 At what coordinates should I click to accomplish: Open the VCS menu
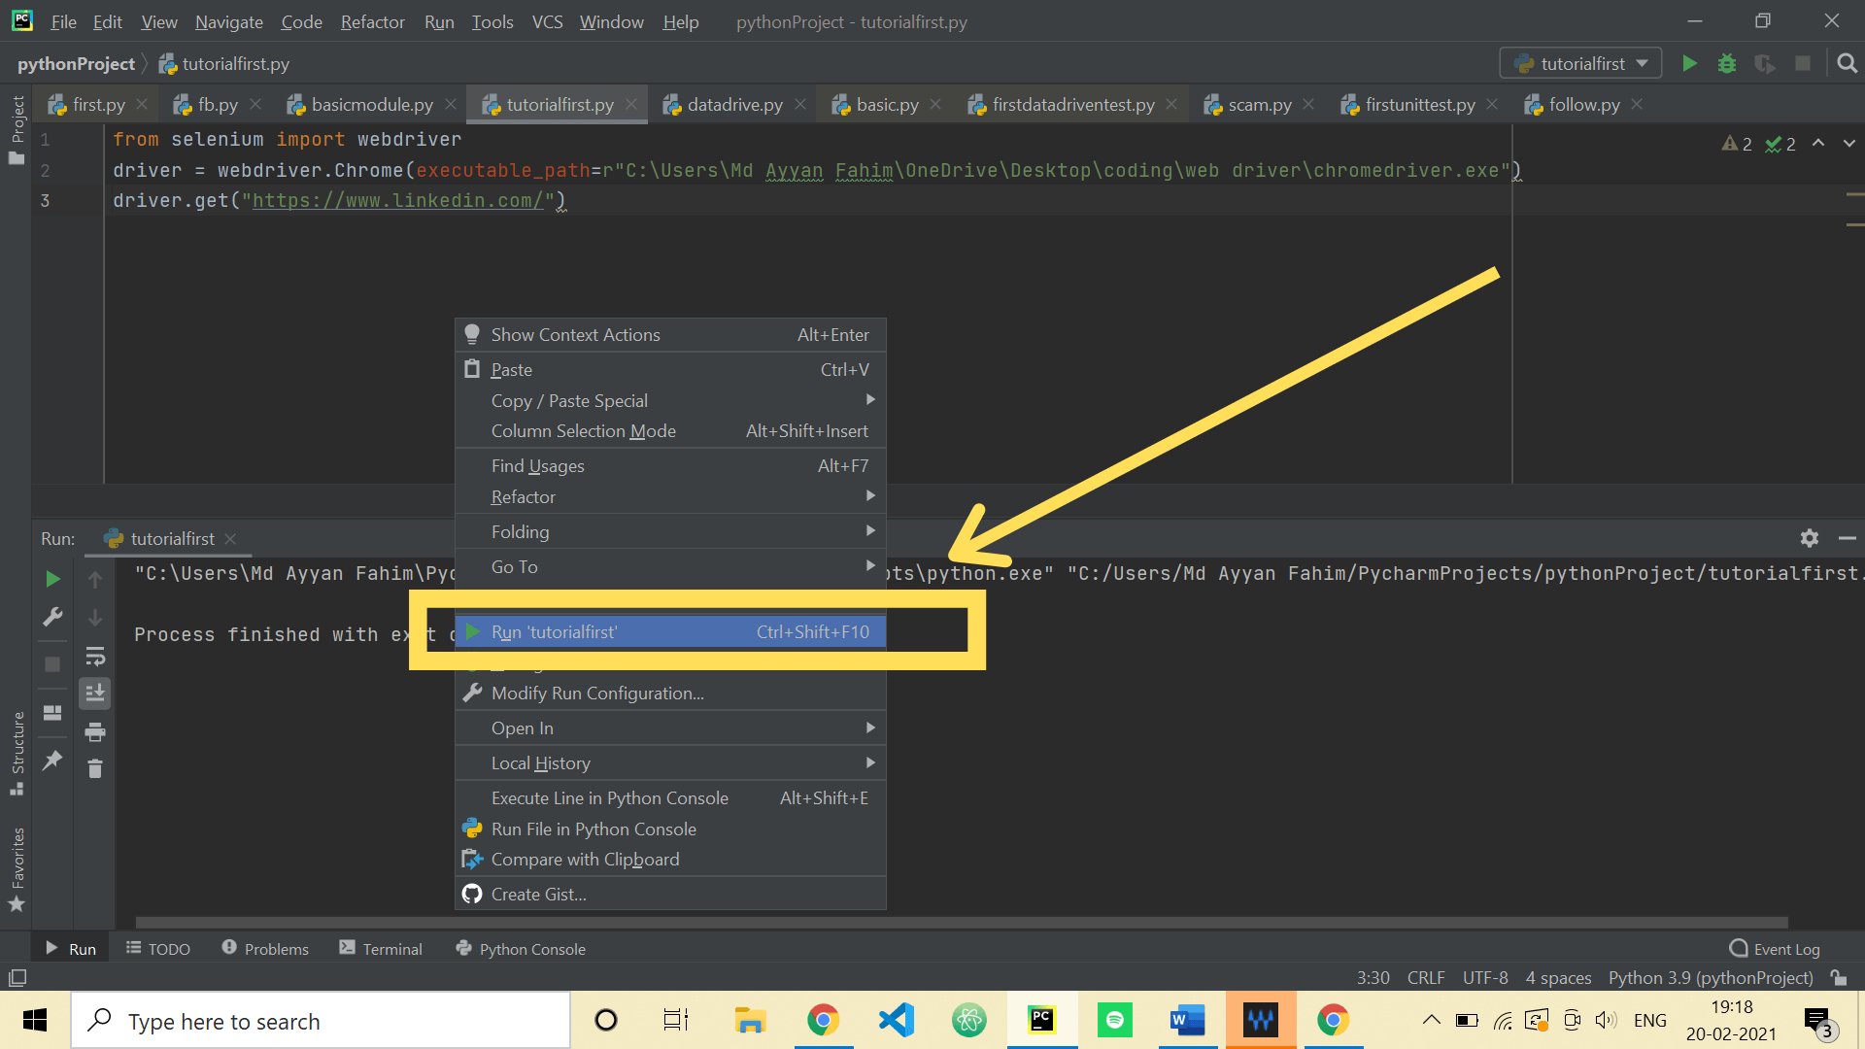pyautogui.click(x=546, y=21)
